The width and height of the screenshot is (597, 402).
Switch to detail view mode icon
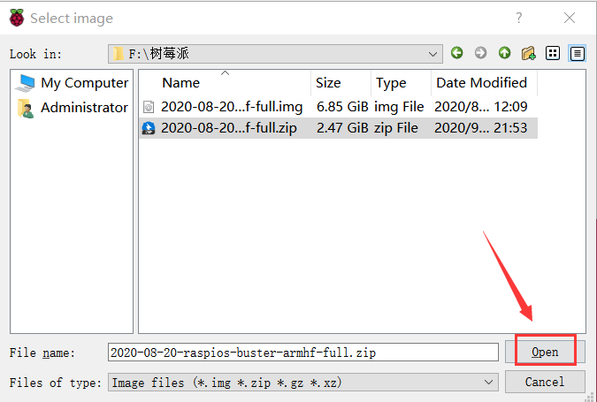pos(578,53)
